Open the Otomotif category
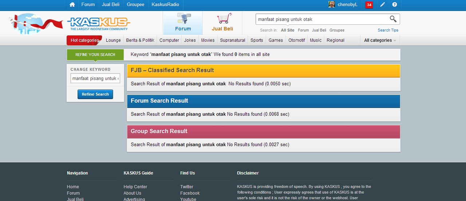The image size is (466, 201). [x=297, y=40]
